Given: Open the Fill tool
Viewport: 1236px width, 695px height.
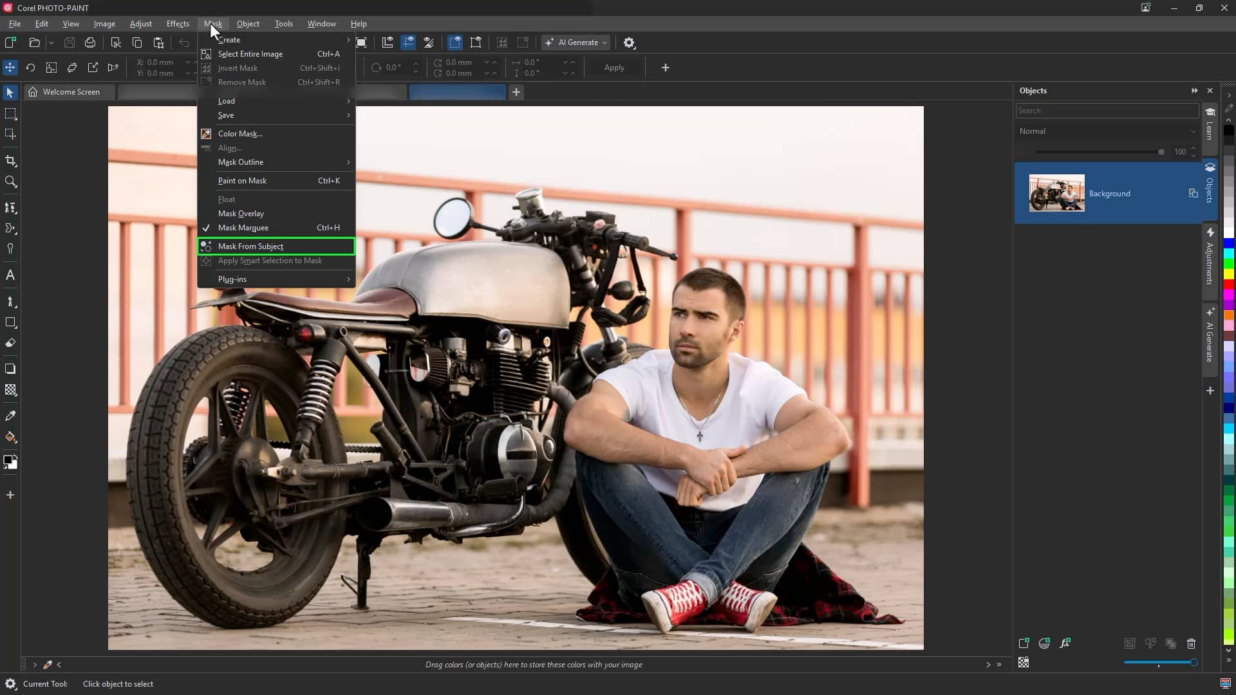Looking at the screenshot, I should [10, 437].
